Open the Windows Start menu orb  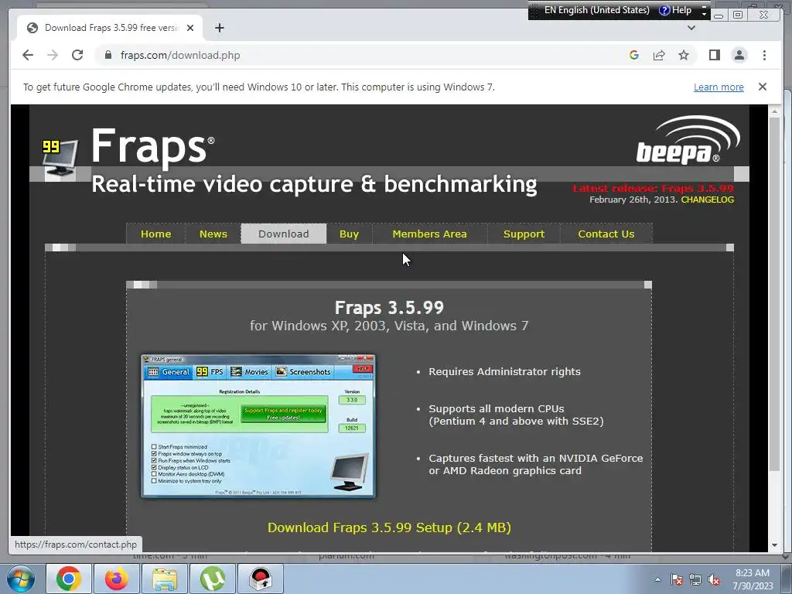pos(21,579)
